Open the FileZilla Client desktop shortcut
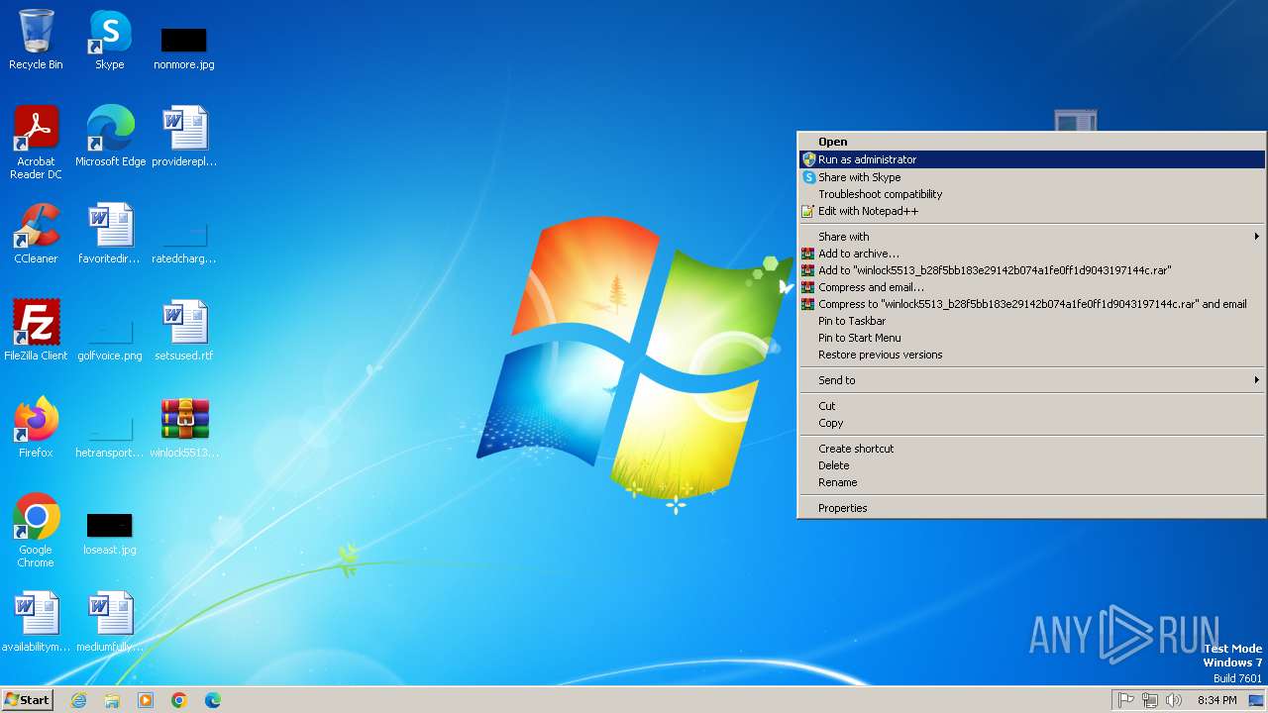Viewport: 1268px width, 713px height. tap(36, 330)
